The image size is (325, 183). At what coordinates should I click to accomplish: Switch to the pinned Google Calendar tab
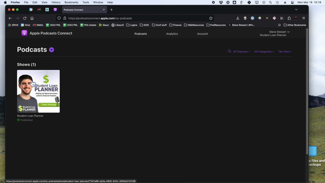pos(31,10)
